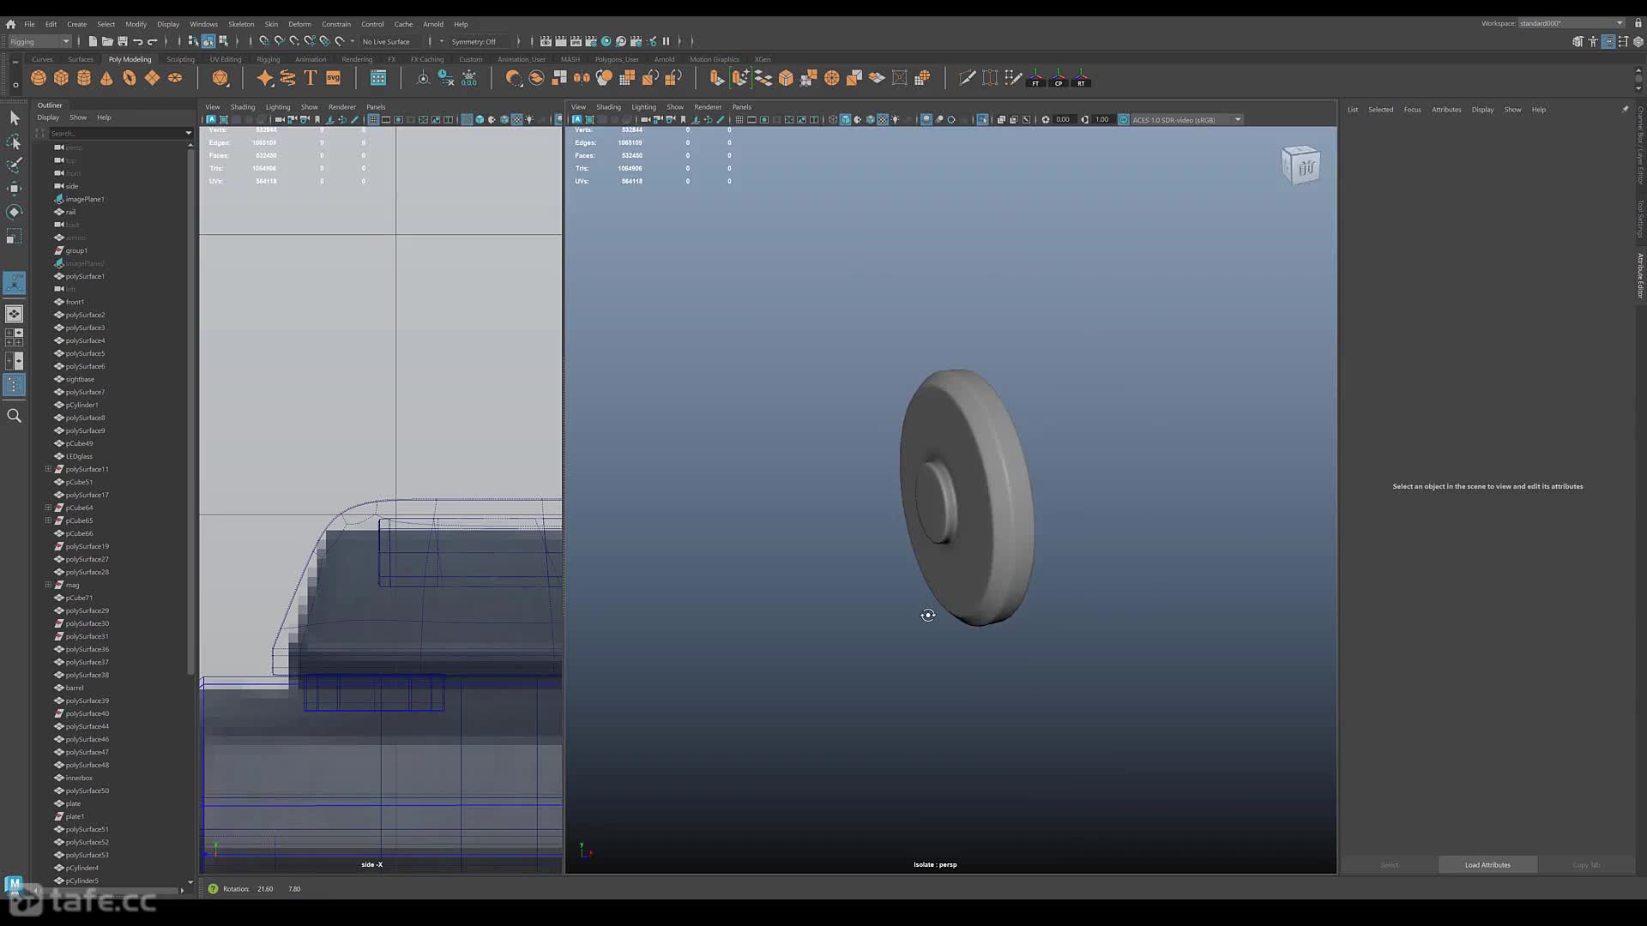Create a polygon cylinder from the shelf
Image resolution: width=1647 pixels, height=926 pixels.
[84, 78]
